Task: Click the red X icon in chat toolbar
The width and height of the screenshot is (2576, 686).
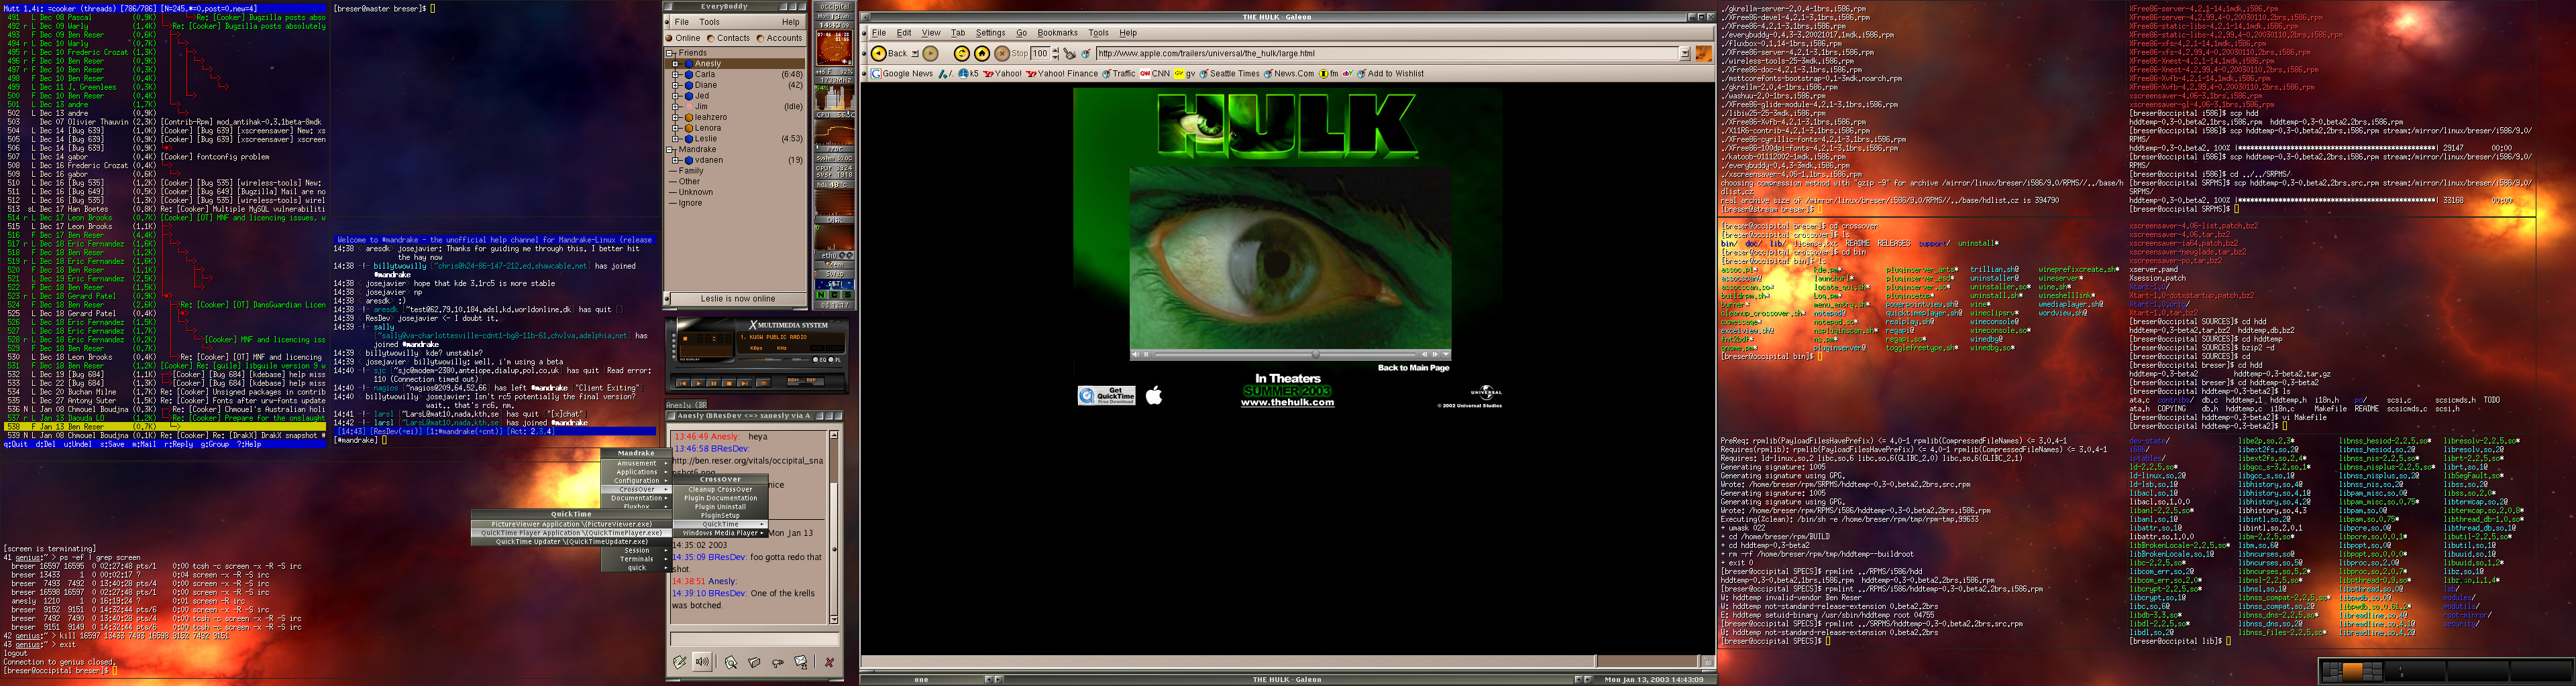Action: coord(829,662)
